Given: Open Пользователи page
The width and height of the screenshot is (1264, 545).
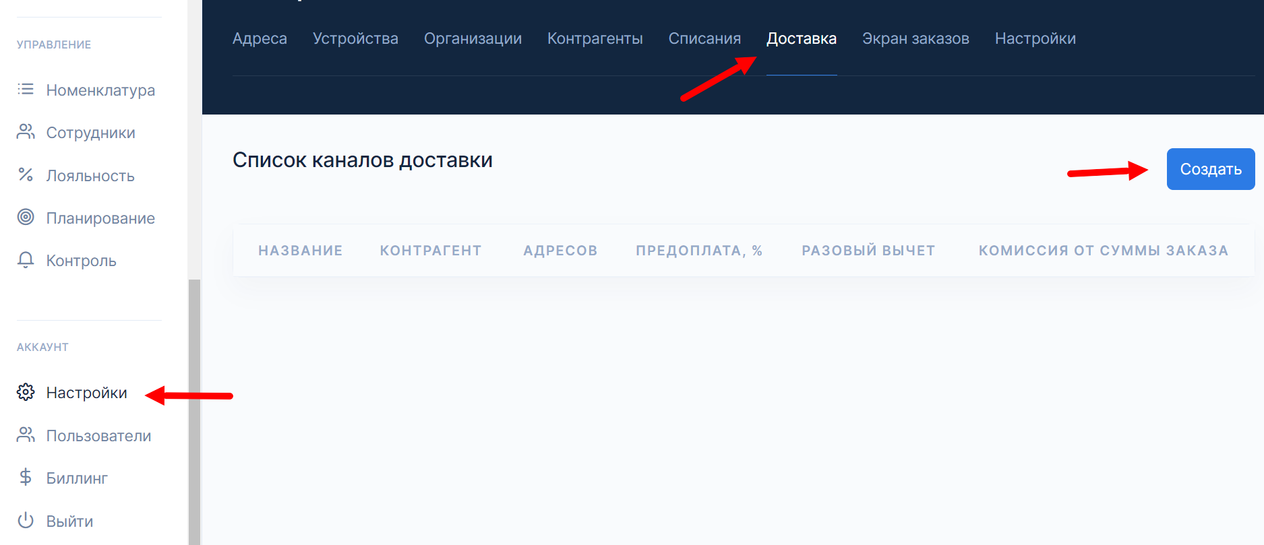Looking at the screenshot, I should click(98, 436).
